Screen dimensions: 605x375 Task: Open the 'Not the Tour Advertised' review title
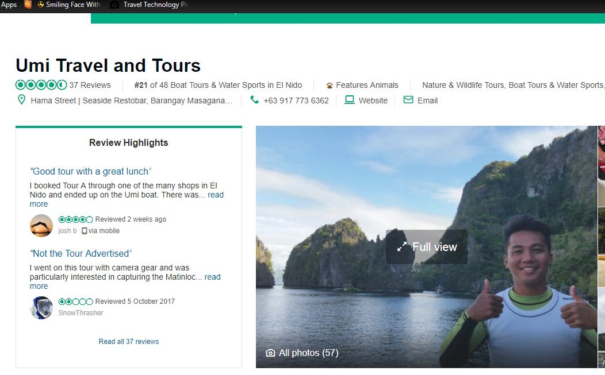coord(81,253)
